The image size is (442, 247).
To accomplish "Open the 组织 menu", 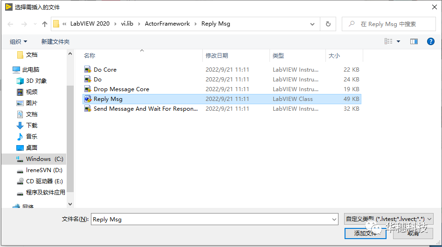I will 18,42.
